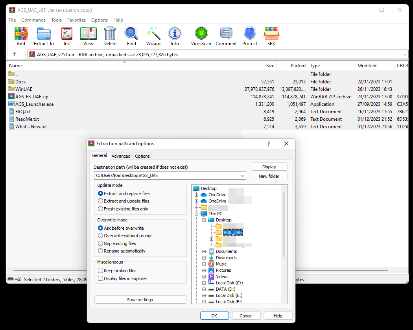Click the parent folder (..) icon

(x=11, y=74)
